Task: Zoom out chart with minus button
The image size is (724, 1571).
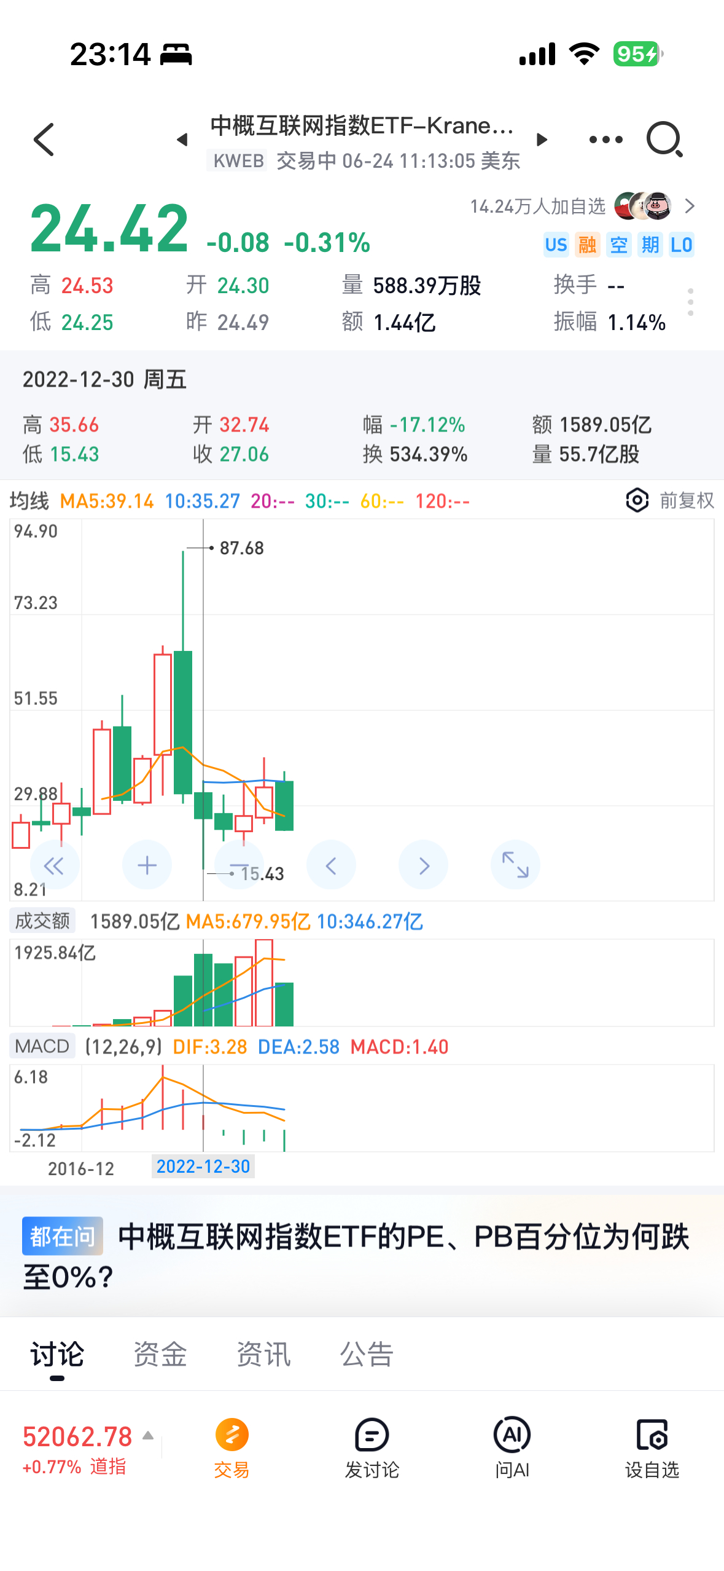Action: tap(239, 865)
